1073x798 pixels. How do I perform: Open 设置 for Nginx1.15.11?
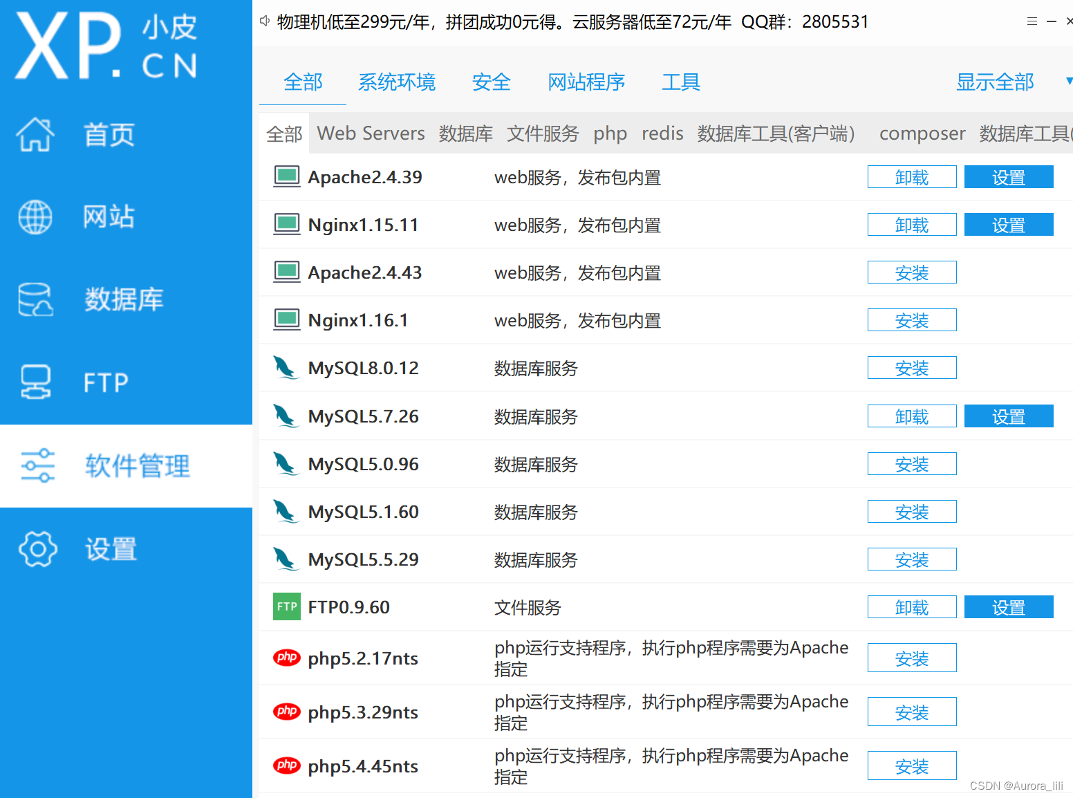click(x=1009, y=225)
